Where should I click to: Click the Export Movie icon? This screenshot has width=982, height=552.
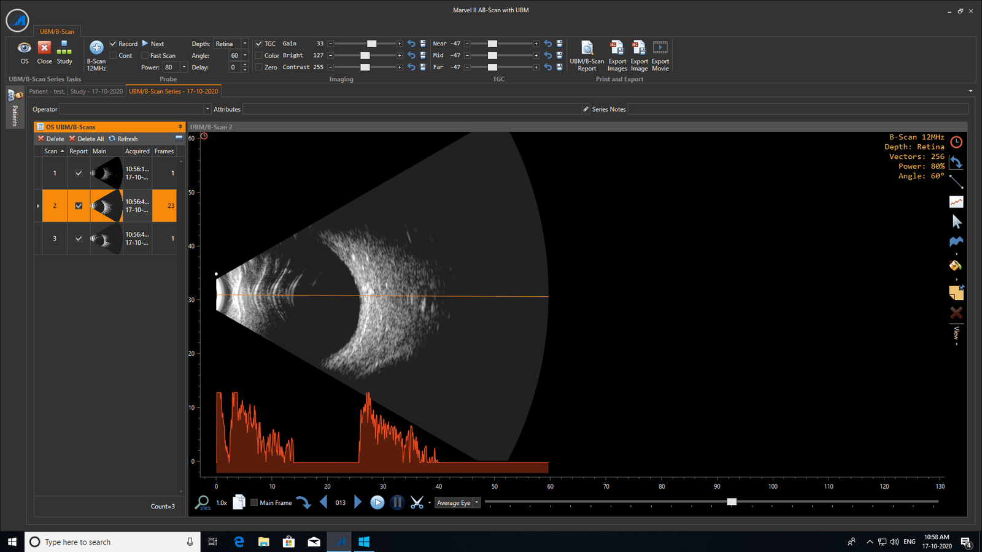click(660, 48)
